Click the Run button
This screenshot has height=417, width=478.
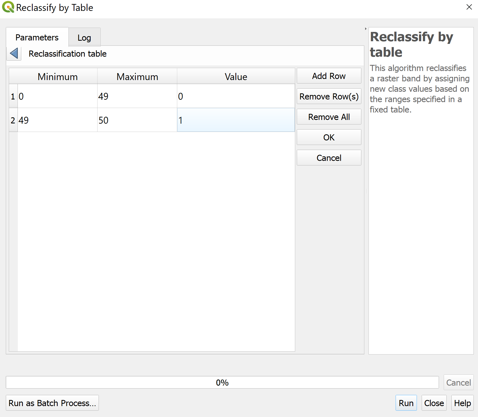pyautogui.click(x=406, y=403)
